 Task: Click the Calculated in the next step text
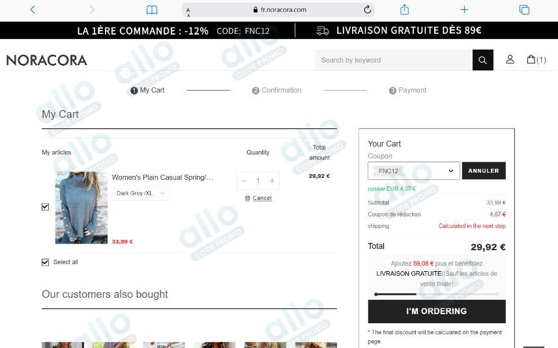click(472, 225)
